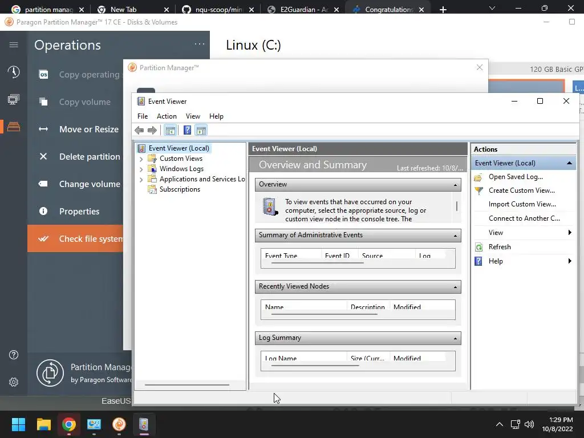Click Copy volume in Operations panel

(x=75, y=102)
